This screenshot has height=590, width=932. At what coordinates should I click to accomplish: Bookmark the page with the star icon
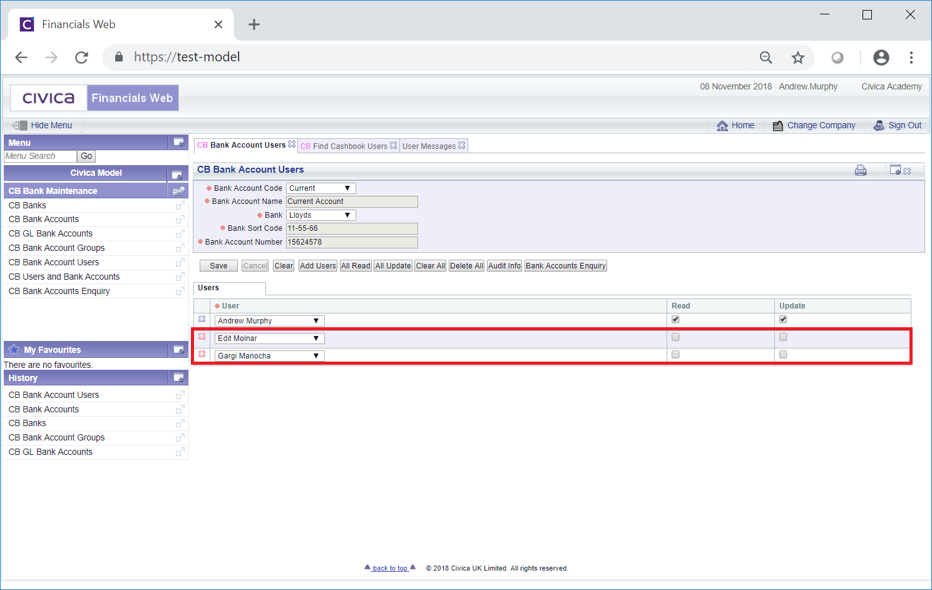(x=797, y=58)
